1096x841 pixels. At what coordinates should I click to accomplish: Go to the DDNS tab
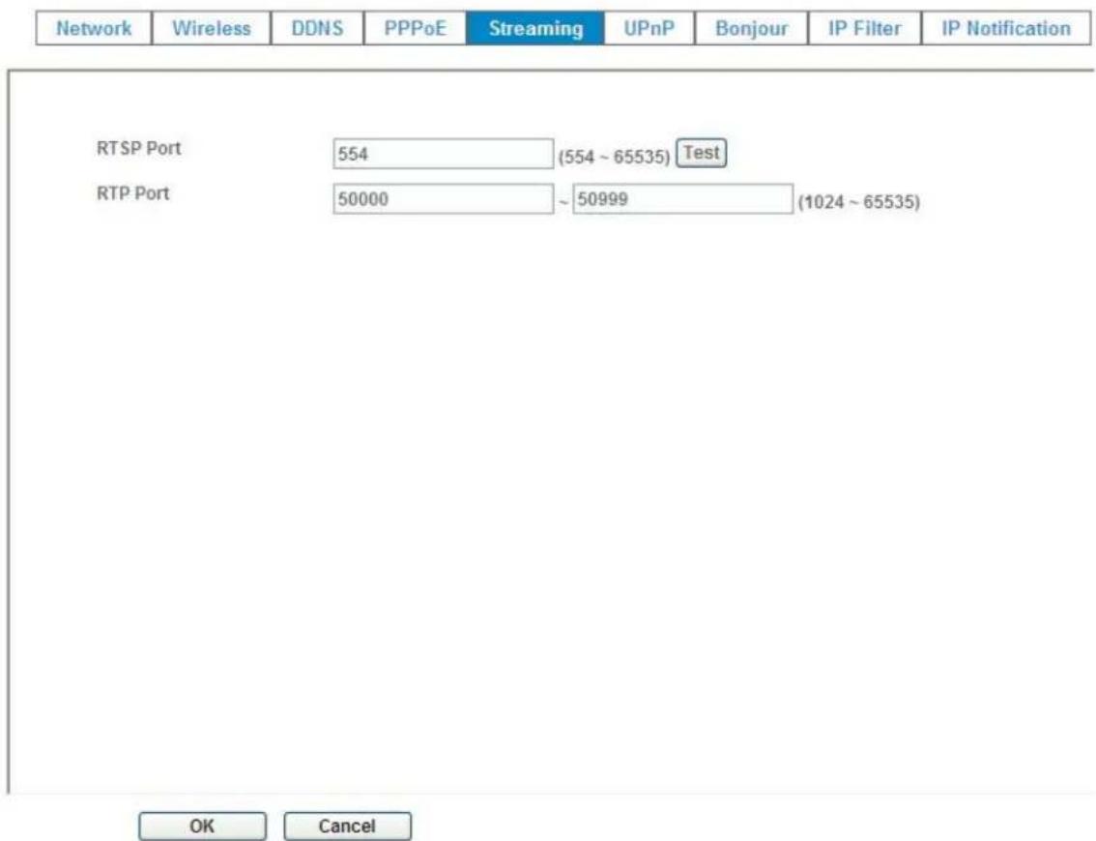coord(317,29)
